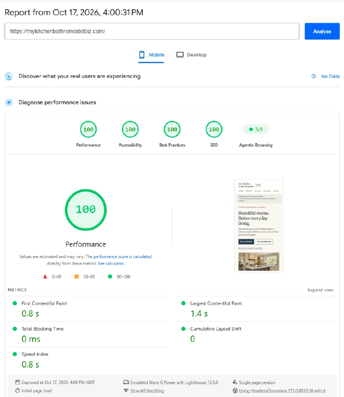The image size is (344, 397).
Task: Click the No Data link
Action: [330, 76]
